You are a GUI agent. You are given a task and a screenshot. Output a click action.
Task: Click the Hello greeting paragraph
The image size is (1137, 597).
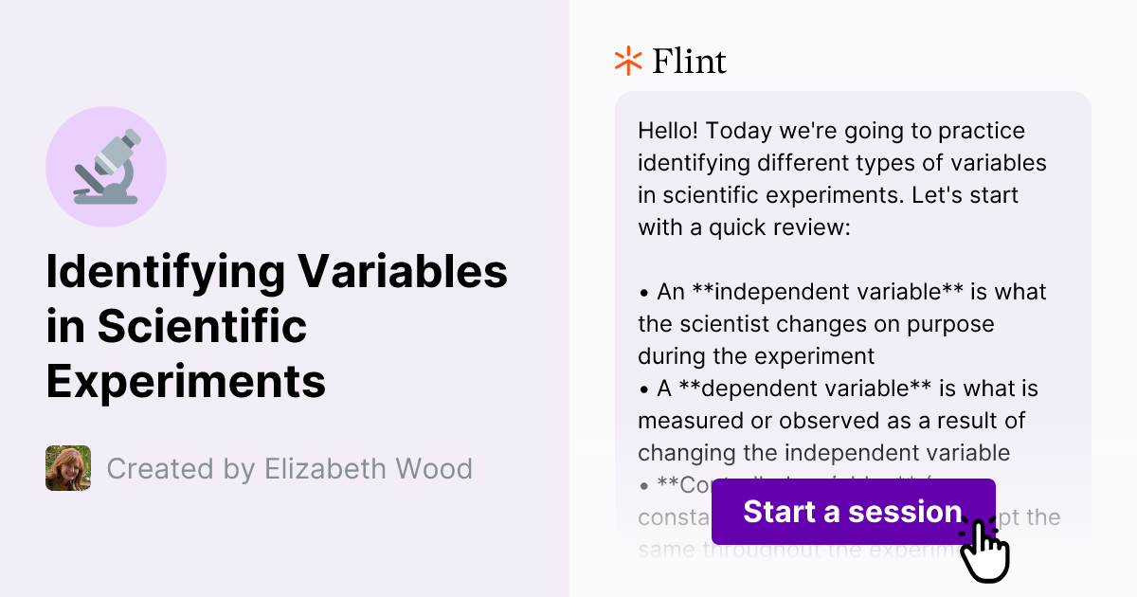(839, 178)
